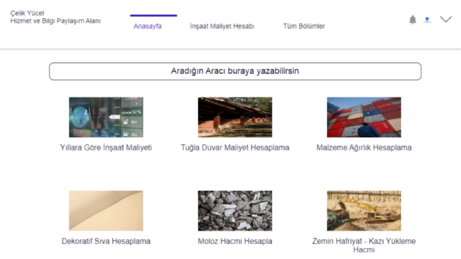
Task: Focus the 'Aradığın Aracı buraya yazabilirsin' search box
Action: [x=235, y=71]
